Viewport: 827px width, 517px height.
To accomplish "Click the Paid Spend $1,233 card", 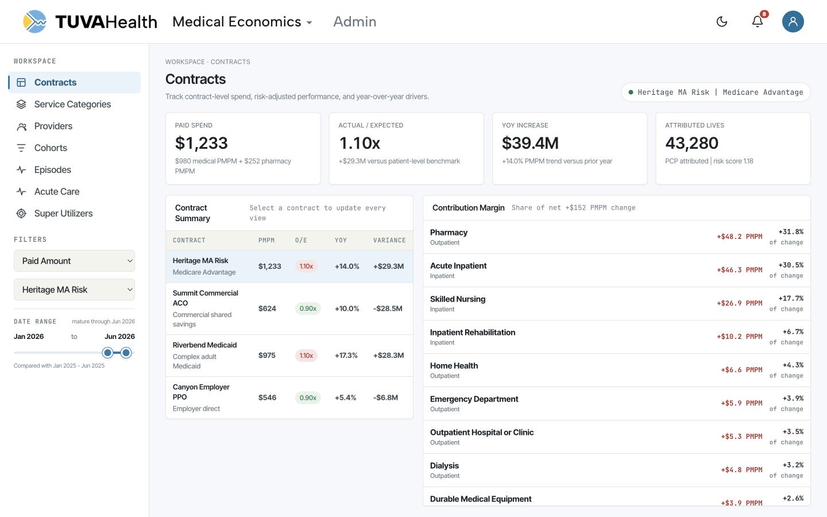I will click(243, 148).
